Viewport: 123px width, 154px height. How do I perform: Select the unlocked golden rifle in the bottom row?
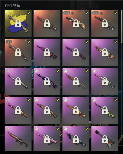(x=18, y=139)
